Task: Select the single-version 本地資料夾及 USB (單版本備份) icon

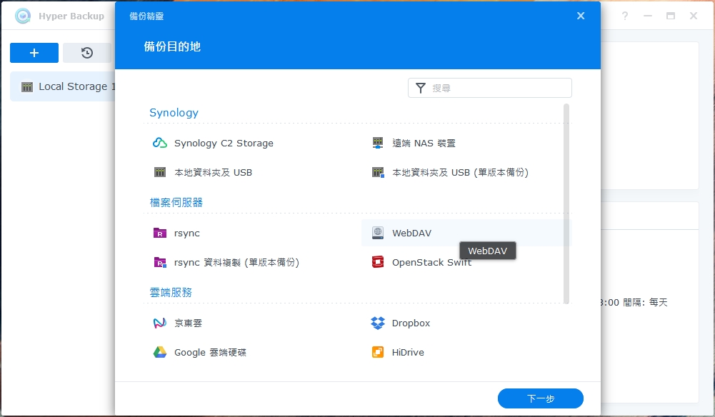Action: click(378, 172)
